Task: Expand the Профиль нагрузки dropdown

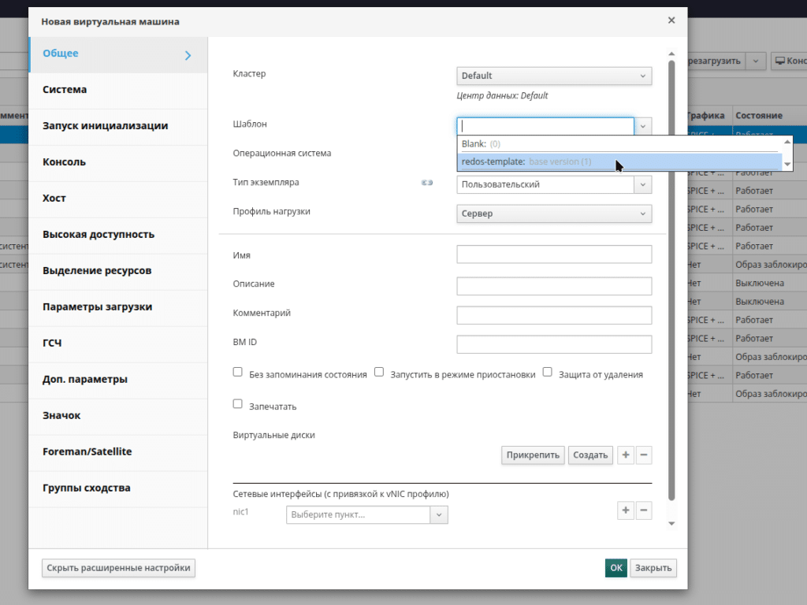Action: click(x=554, y=213)
